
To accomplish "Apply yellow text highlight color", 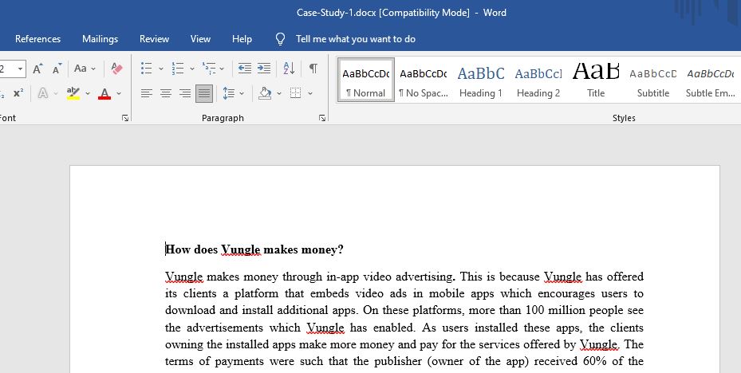I will pos(73,93).
